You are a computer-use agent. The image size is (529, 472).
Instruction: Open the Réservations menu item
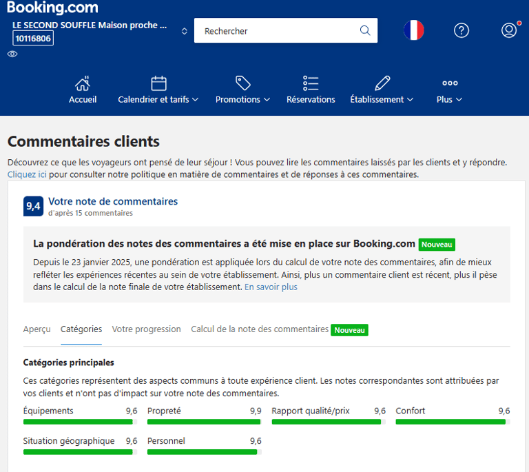(311, 99)
